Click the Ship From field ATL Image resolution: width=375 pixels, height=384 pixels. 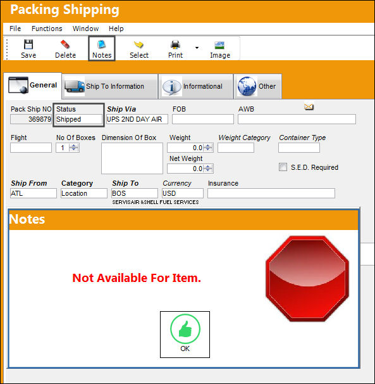pyautogui.click(x=34, y=193)
